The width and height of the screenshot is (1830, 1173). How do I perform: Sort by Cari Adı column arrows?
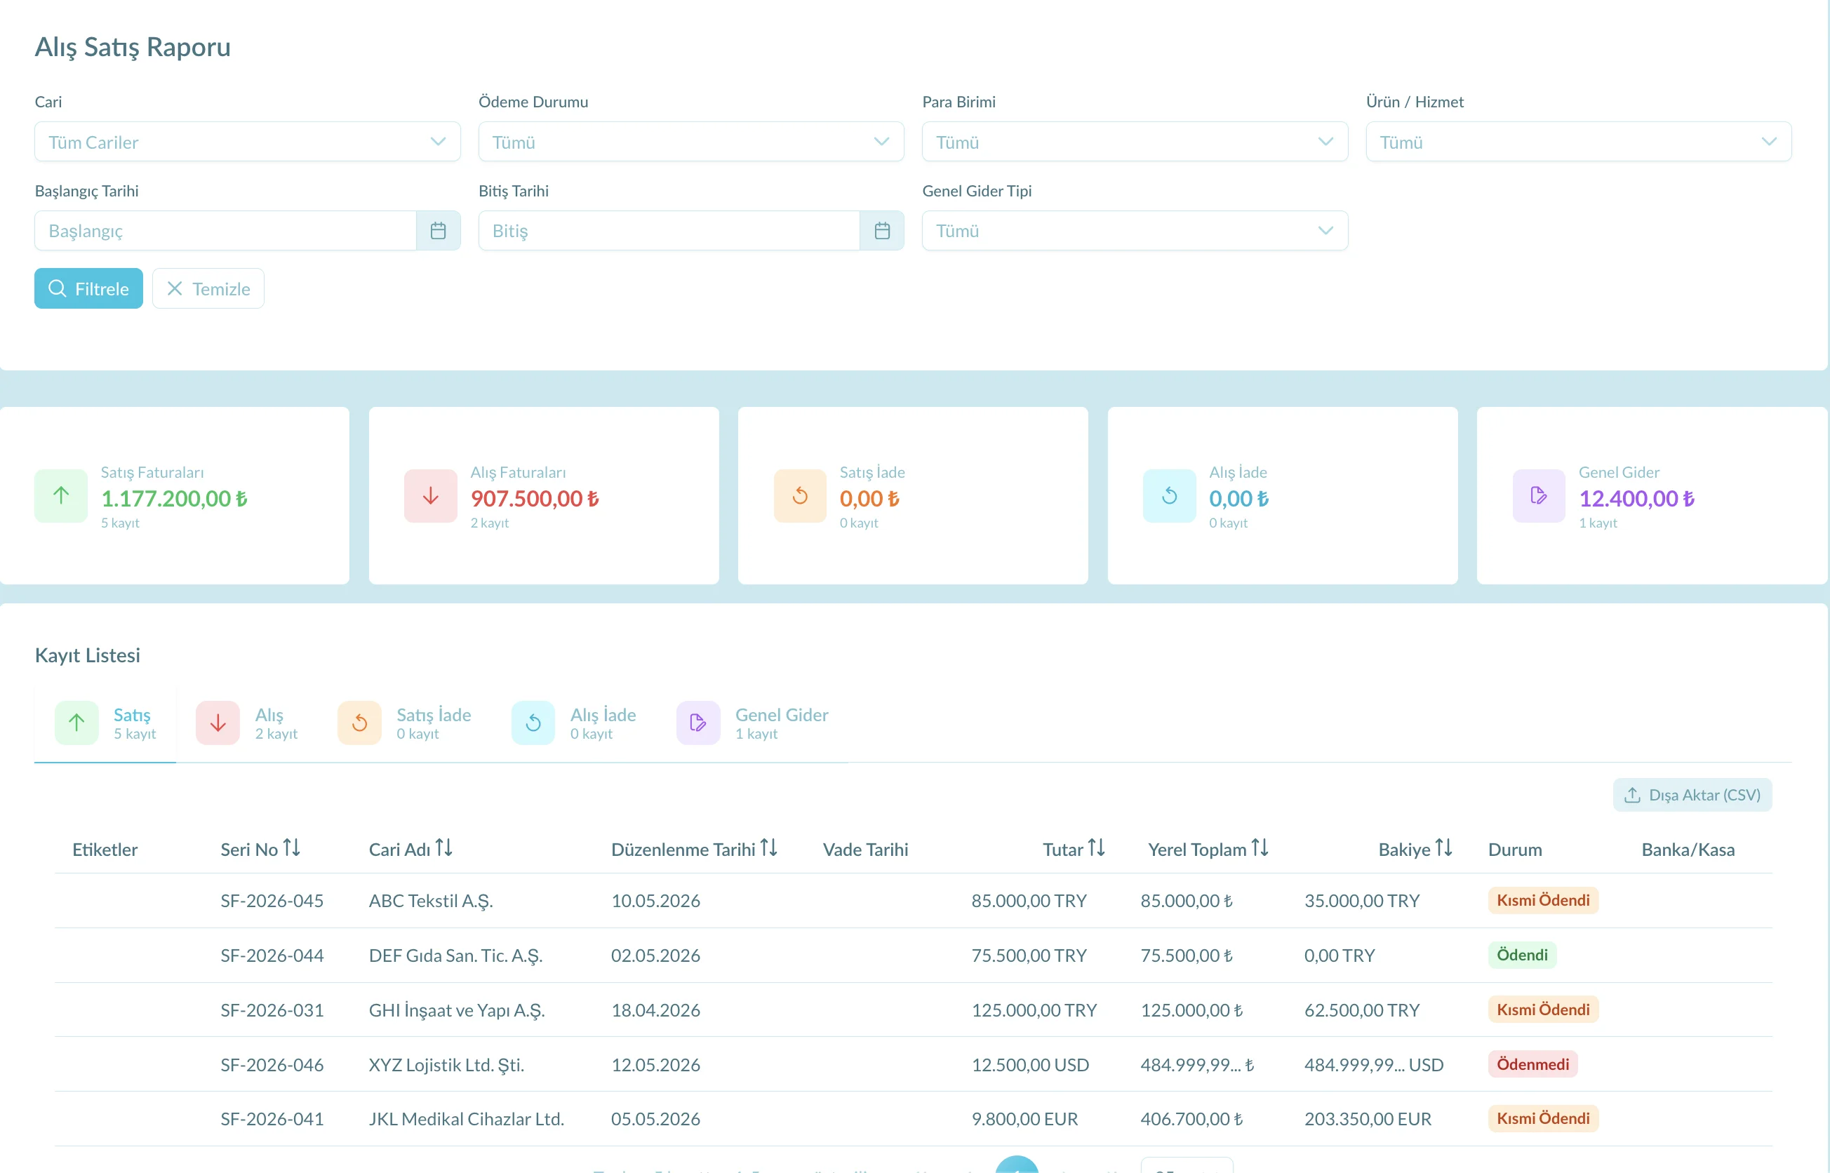click(x=444, y=847)
